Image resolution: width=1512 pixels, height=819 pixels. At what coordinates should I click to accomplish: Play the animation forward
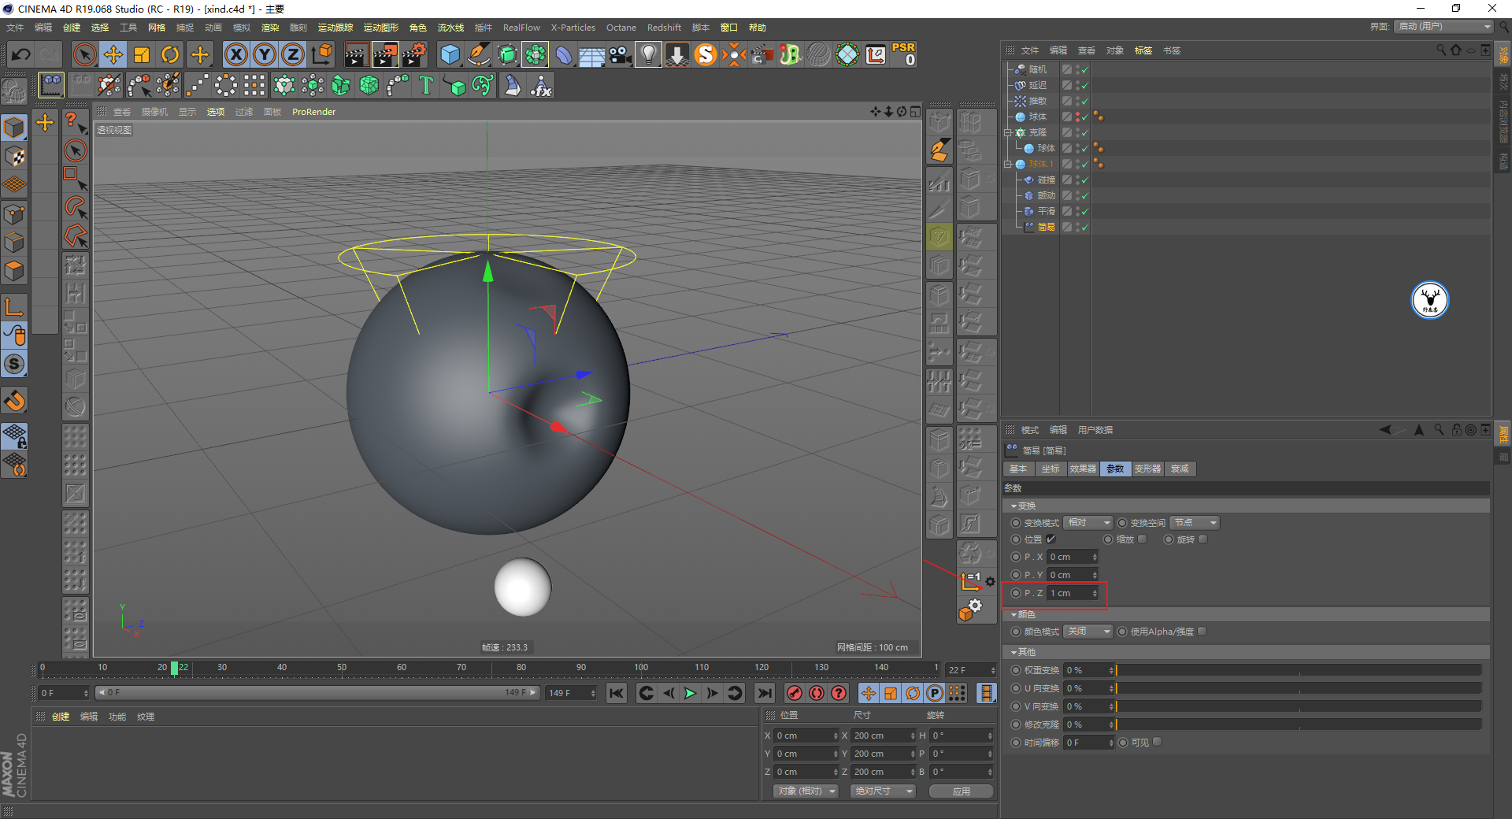690,693
